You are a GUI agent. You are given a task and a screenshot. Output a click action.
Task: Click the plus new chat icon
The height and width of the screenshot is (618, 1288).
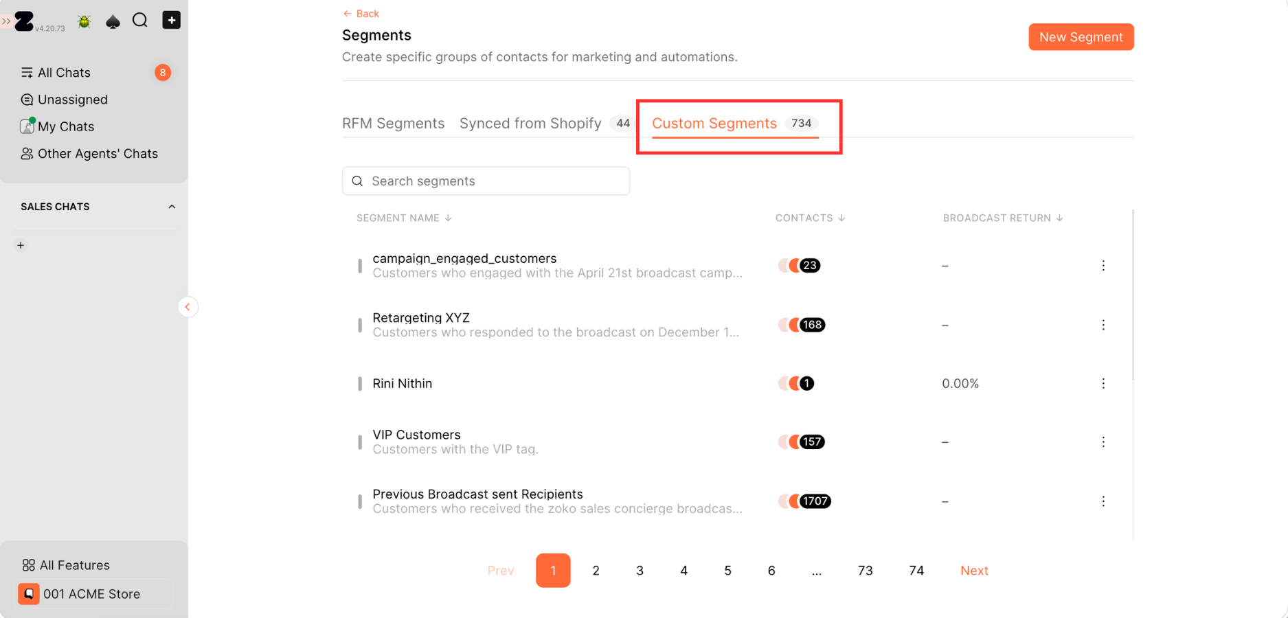tap(171, 20)
